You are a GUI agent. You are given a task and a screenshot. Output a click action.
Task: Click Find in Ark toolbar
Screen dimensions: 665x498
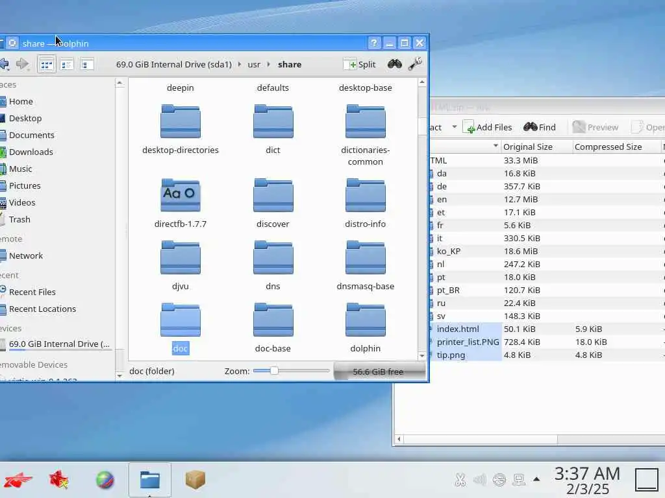(540, 128)
